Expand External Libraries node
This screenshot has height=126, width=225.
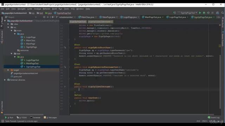(x=5, y=80)
